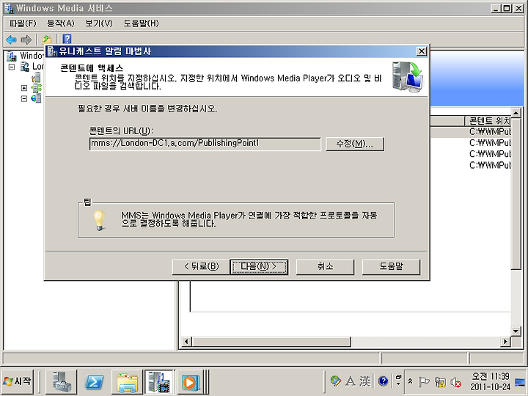The image size is (528, 396).
Task: Open the 보기(V) menu
Action: point(99,23)
